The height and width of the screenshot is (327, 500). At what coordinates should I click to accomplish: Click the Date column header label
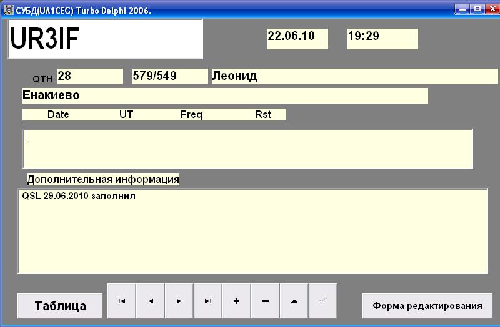(58, 114)
